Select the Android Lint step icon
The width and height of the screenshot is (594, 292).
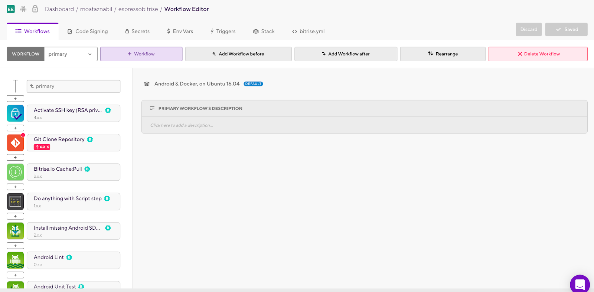15,260
